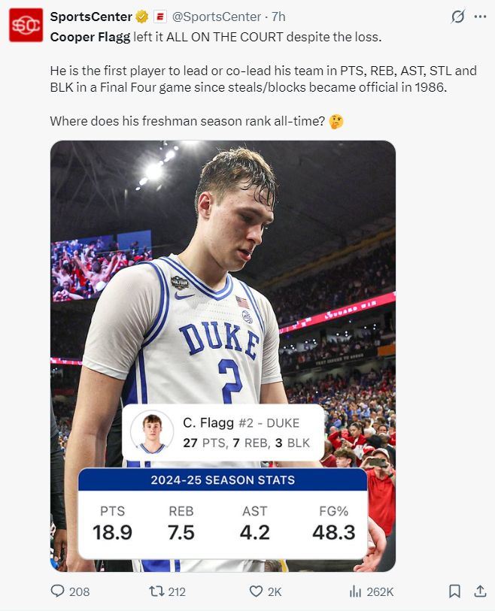Screen dimensions: 495x611
Task: Bookmark this SportsCenter post
Action: pos(454,591)
